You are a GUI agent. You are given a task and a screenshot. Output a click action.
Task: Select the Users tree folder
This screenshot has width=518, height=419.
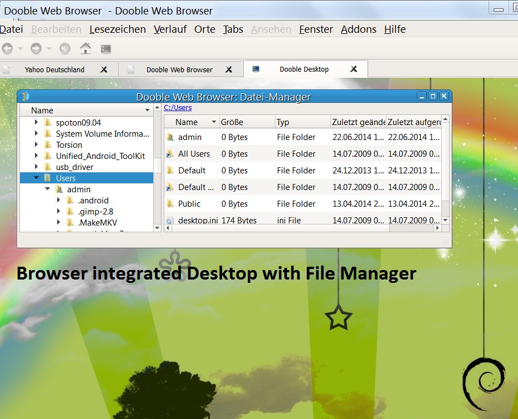[66, 178]
